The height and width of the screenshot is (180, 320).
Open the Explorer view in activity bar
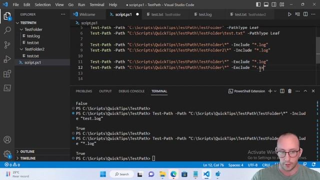pos(7,16)
